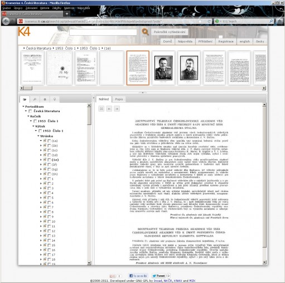285x283 pixels.
Task: Click the orange magnifier search icon
Action: pyautogui.click(x=145, y=32)
